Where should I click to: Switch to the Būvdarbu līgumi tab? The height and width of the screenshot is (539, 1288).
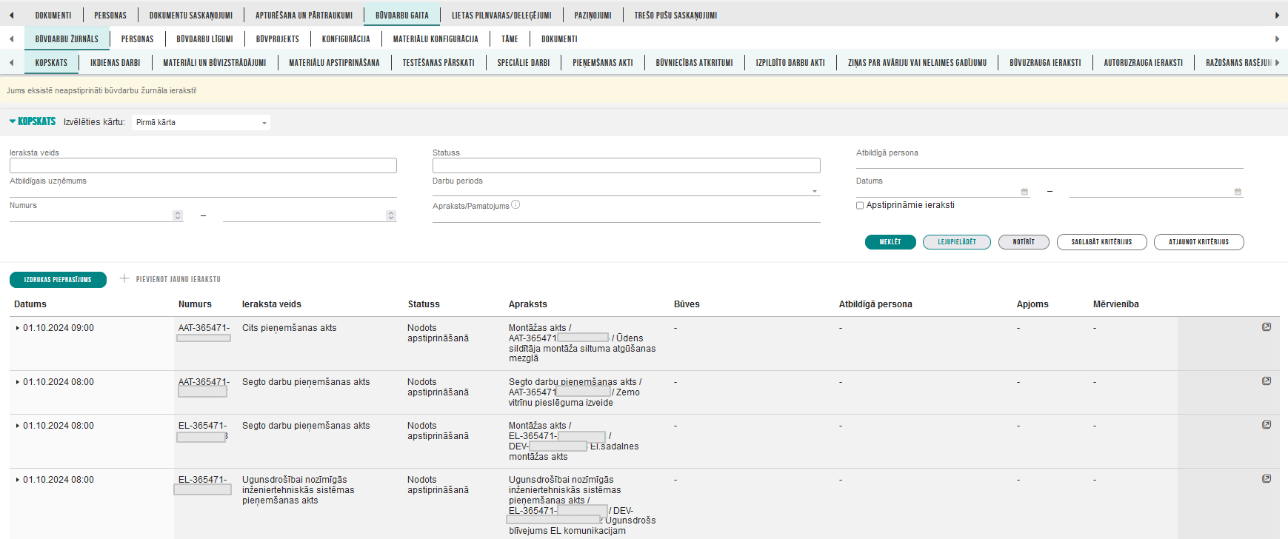(204, 38)
